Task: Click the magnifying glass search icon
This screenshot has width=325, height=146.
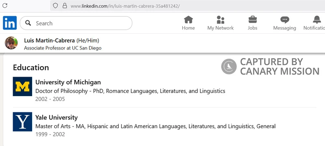Action: (x=28, y=23)
